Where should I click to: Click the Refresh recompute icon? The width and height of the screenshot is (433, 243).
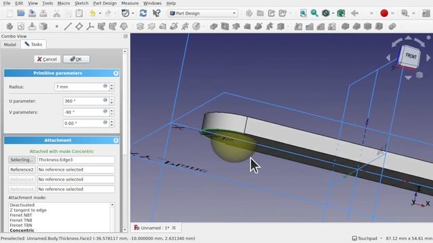click(x=143, y=13)
